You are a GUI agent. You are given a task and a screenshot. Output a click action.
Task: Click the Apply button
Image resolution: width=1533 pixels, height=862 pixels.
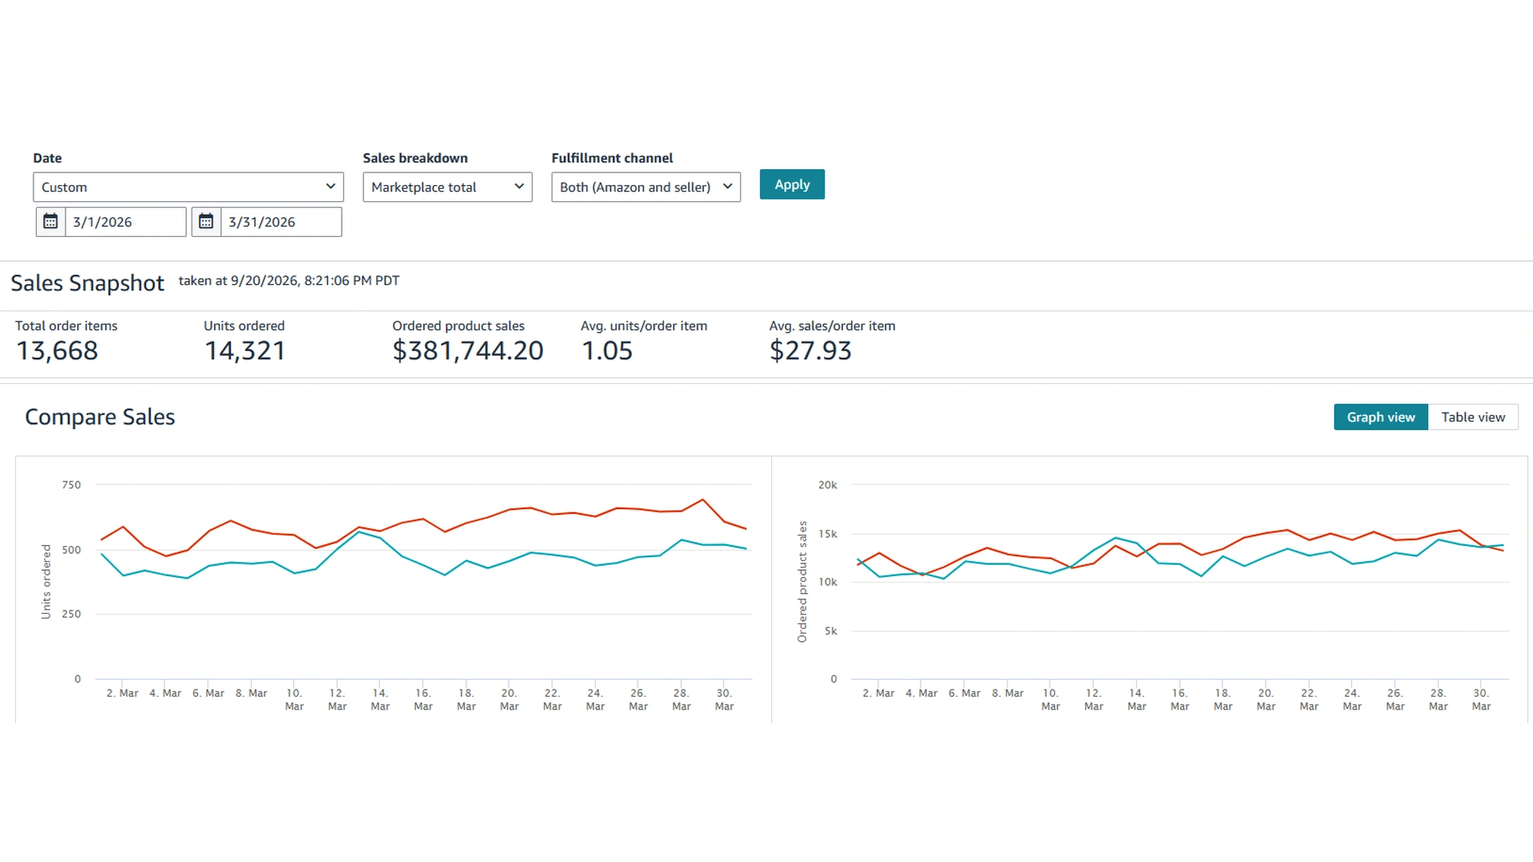(792, 184)
